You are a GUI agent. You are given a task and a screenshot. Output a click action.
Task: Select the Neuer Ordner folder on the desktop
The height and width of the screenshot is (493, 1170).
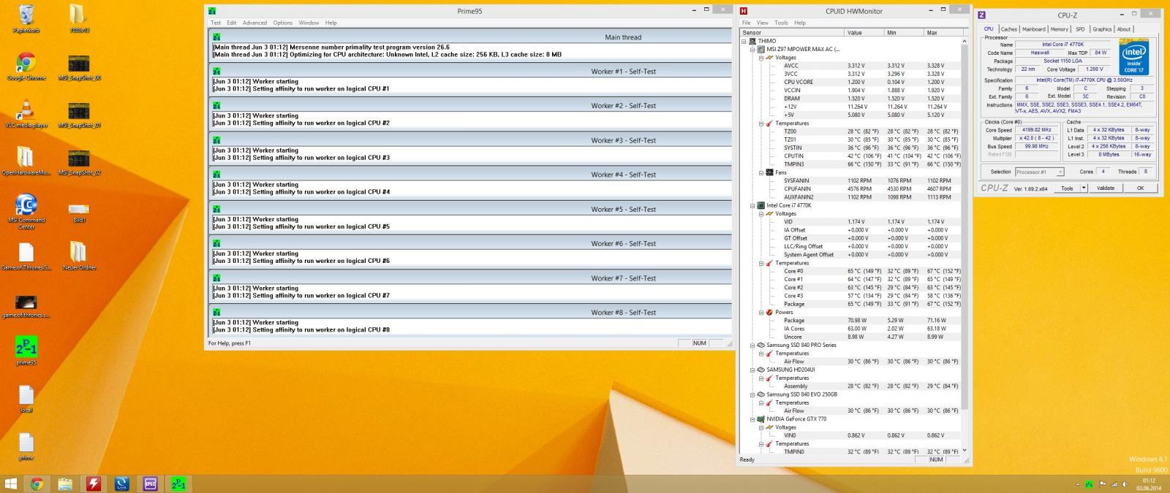(78, 256)
